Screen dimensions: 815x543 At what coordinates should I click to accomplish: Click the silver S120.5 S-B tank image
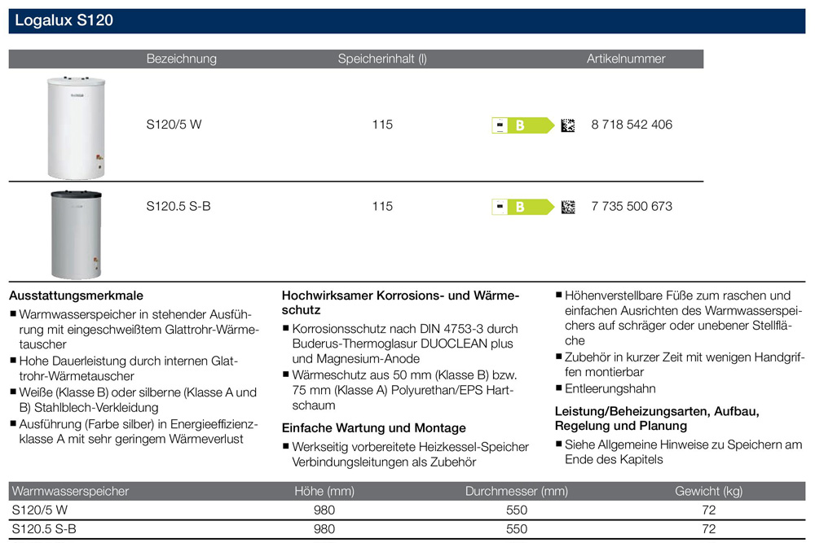[77, 234]
